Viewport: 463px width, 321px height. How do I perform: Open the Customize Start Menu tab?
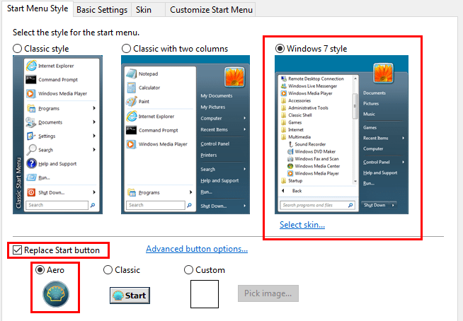coord(211,10)
